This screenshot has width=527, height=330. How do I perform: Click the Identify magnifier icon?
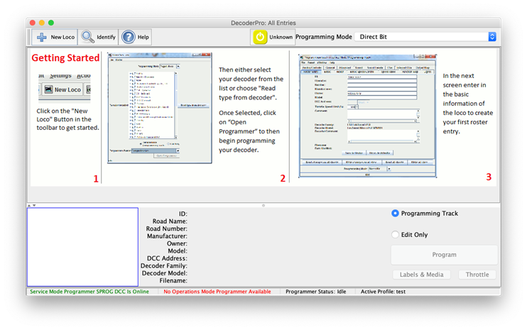point(88,37)
